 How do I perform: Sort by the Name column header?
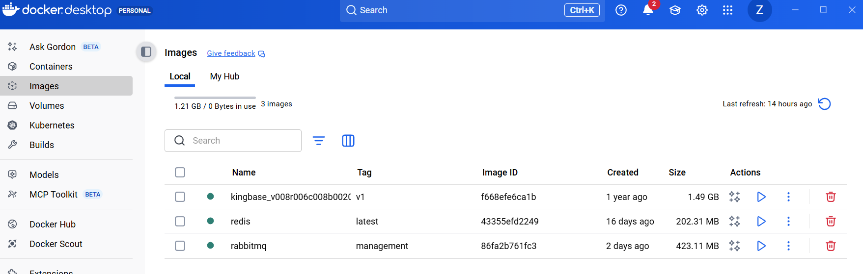click(244, 173)
